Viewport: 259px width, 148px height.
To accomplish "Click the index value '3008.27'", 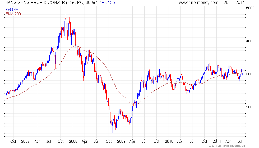I will pyautogui.click(x=93, y=2).
